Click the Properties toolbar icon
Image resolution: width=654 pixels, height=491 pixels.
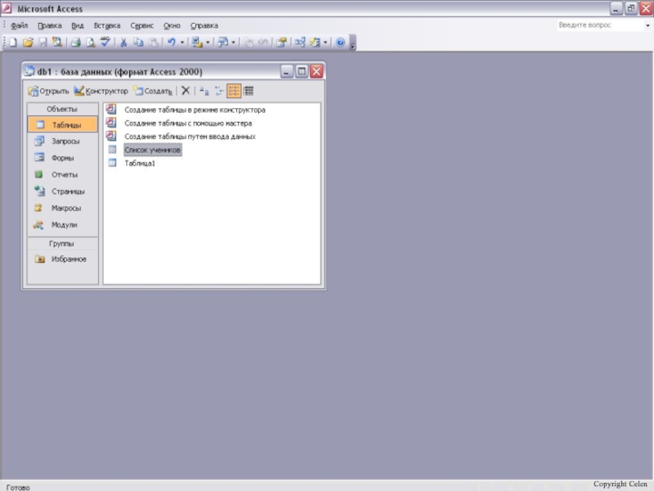click(x=281, y=42)
